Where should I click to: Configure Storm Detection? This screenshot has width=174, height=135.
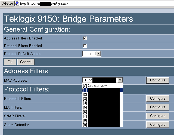coord(158,124)
